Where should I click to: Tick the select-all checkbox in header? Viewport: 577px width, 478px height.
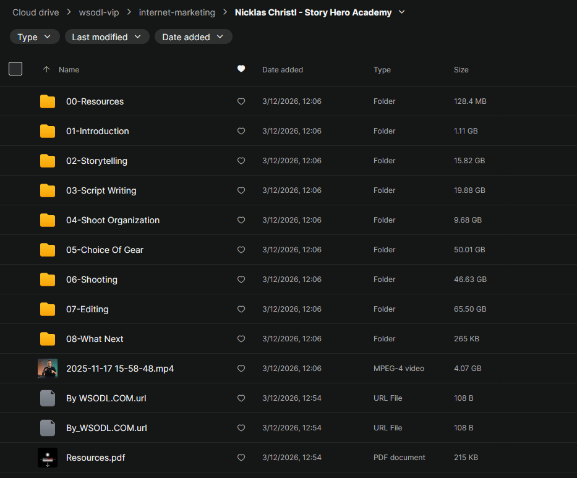[x=15, y=69]
